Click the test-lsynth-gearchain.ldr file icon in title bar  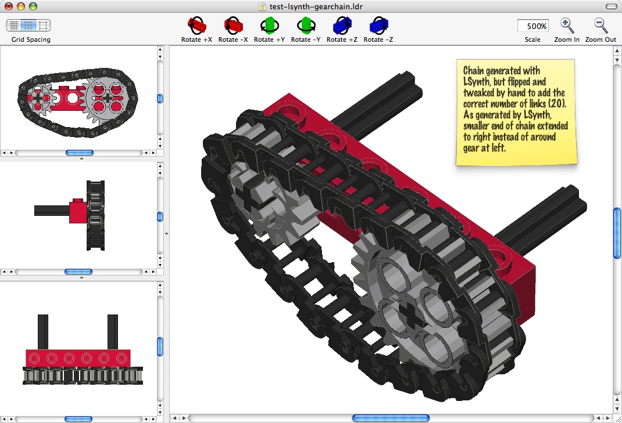pos(262,6)
